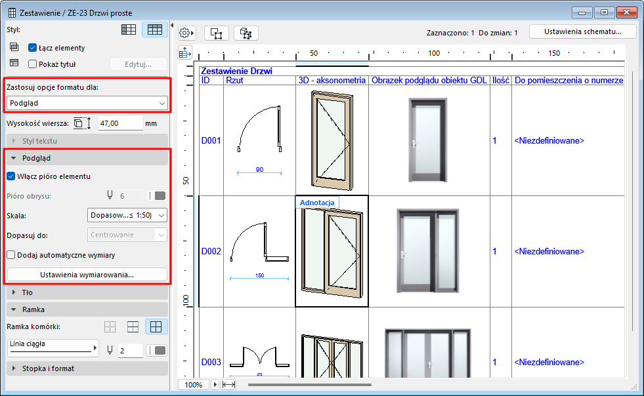Enable Dodaj automatyczne wymiary checkbox
Screen dimensions: 644x396
11,255
